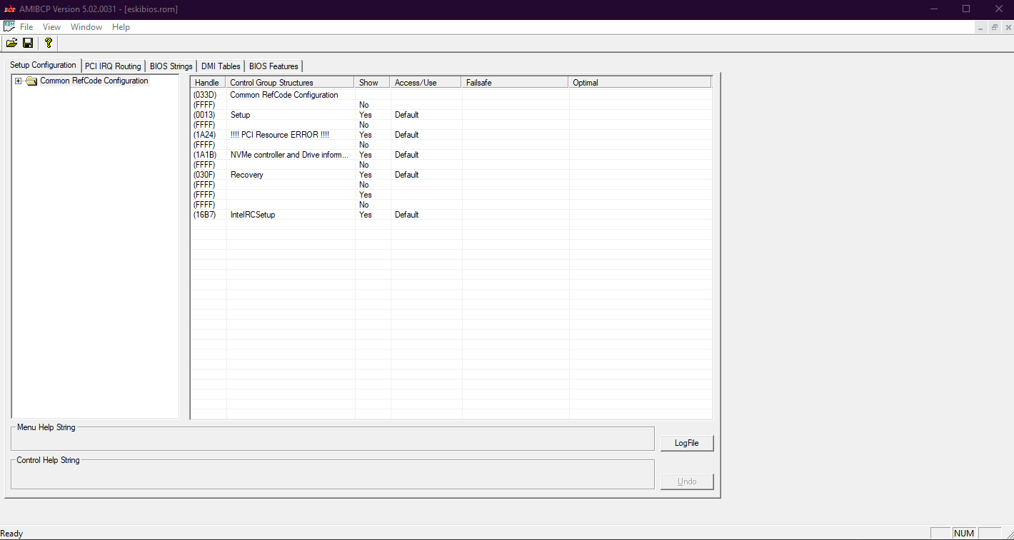Click the Handle column header
This screenshot has height=540, width=1014.
click(x=208, y=83)
